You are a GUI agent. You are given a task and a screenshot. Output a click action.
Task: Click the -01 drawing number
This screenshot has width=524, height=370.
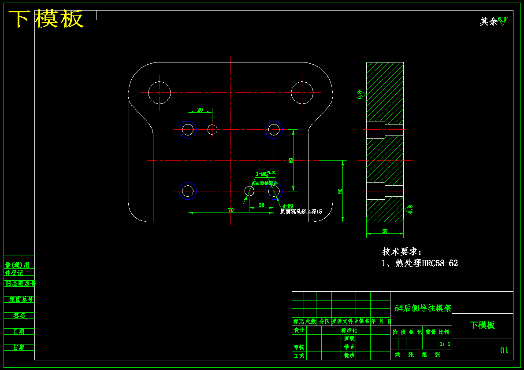point(502,350)
